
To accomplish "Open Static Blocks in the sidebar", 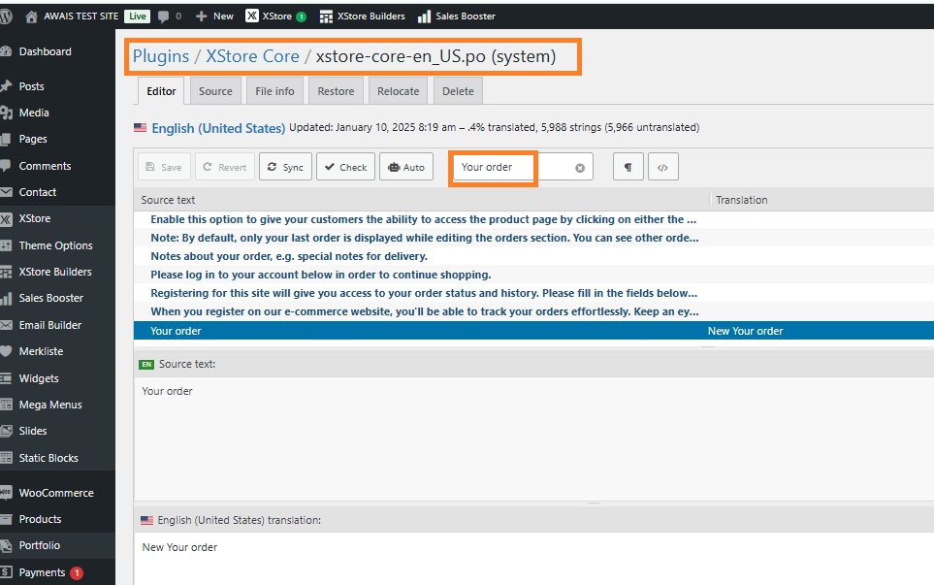I will point(48,458).
